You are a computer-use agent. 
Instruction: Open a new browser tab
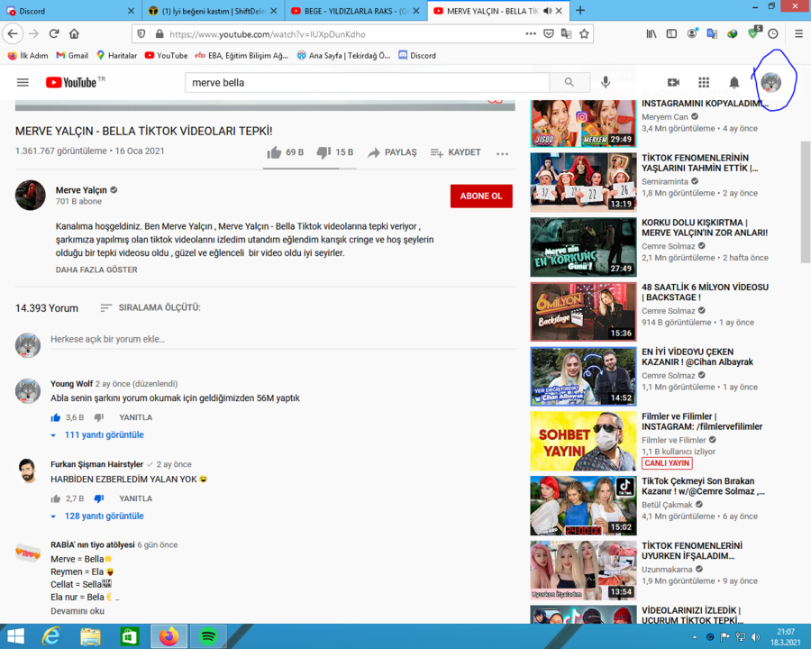click(580, 11)
